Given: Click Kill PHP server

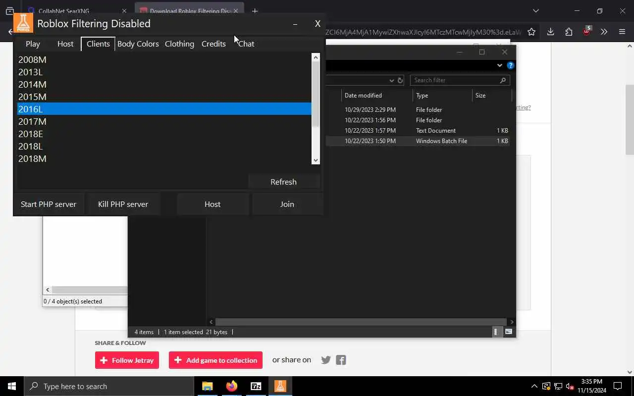Looking at the screenshot, I should click(123, 204).
